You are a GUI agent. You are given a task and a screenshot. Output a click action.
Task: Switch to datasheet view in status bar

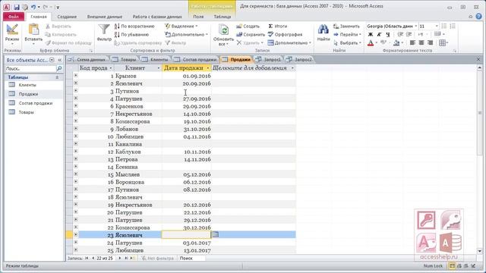pos(452,266)
